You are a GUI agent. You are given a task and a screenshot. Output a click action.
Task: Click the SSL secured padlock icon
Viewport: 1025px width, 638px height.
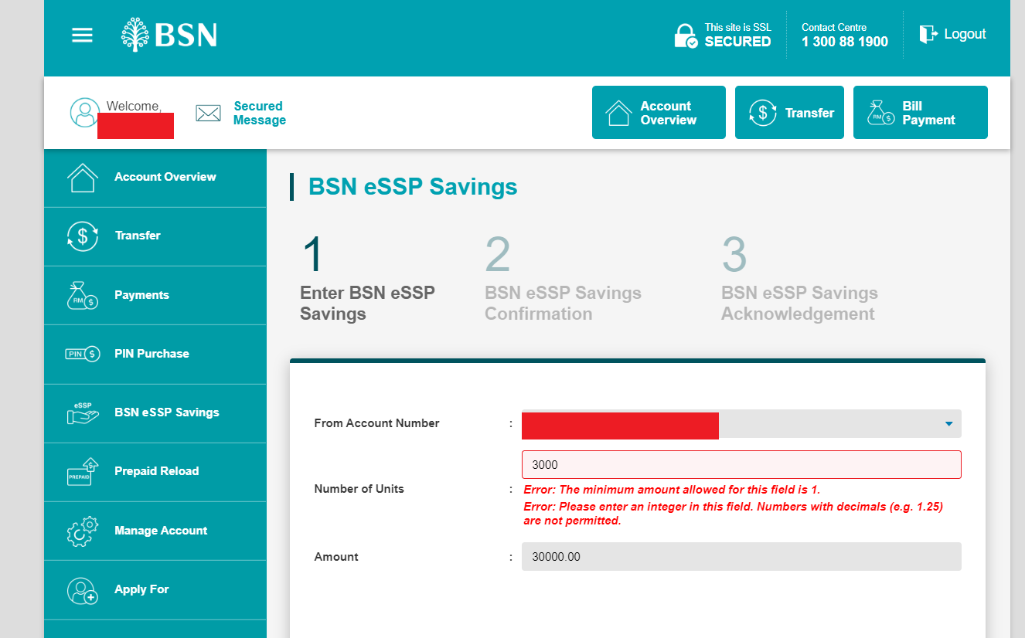click(685, 36)
